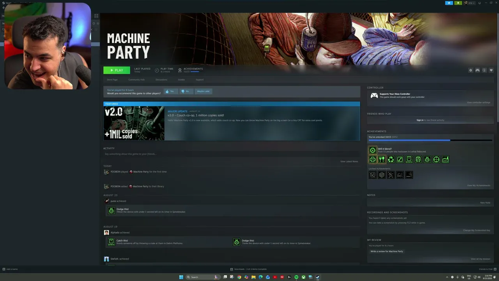Open Alphado's profile avatar
The image size is (499, 281).
point(106,233)
